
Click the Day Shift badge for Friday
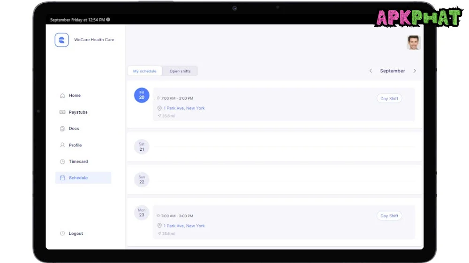[389, 99]
